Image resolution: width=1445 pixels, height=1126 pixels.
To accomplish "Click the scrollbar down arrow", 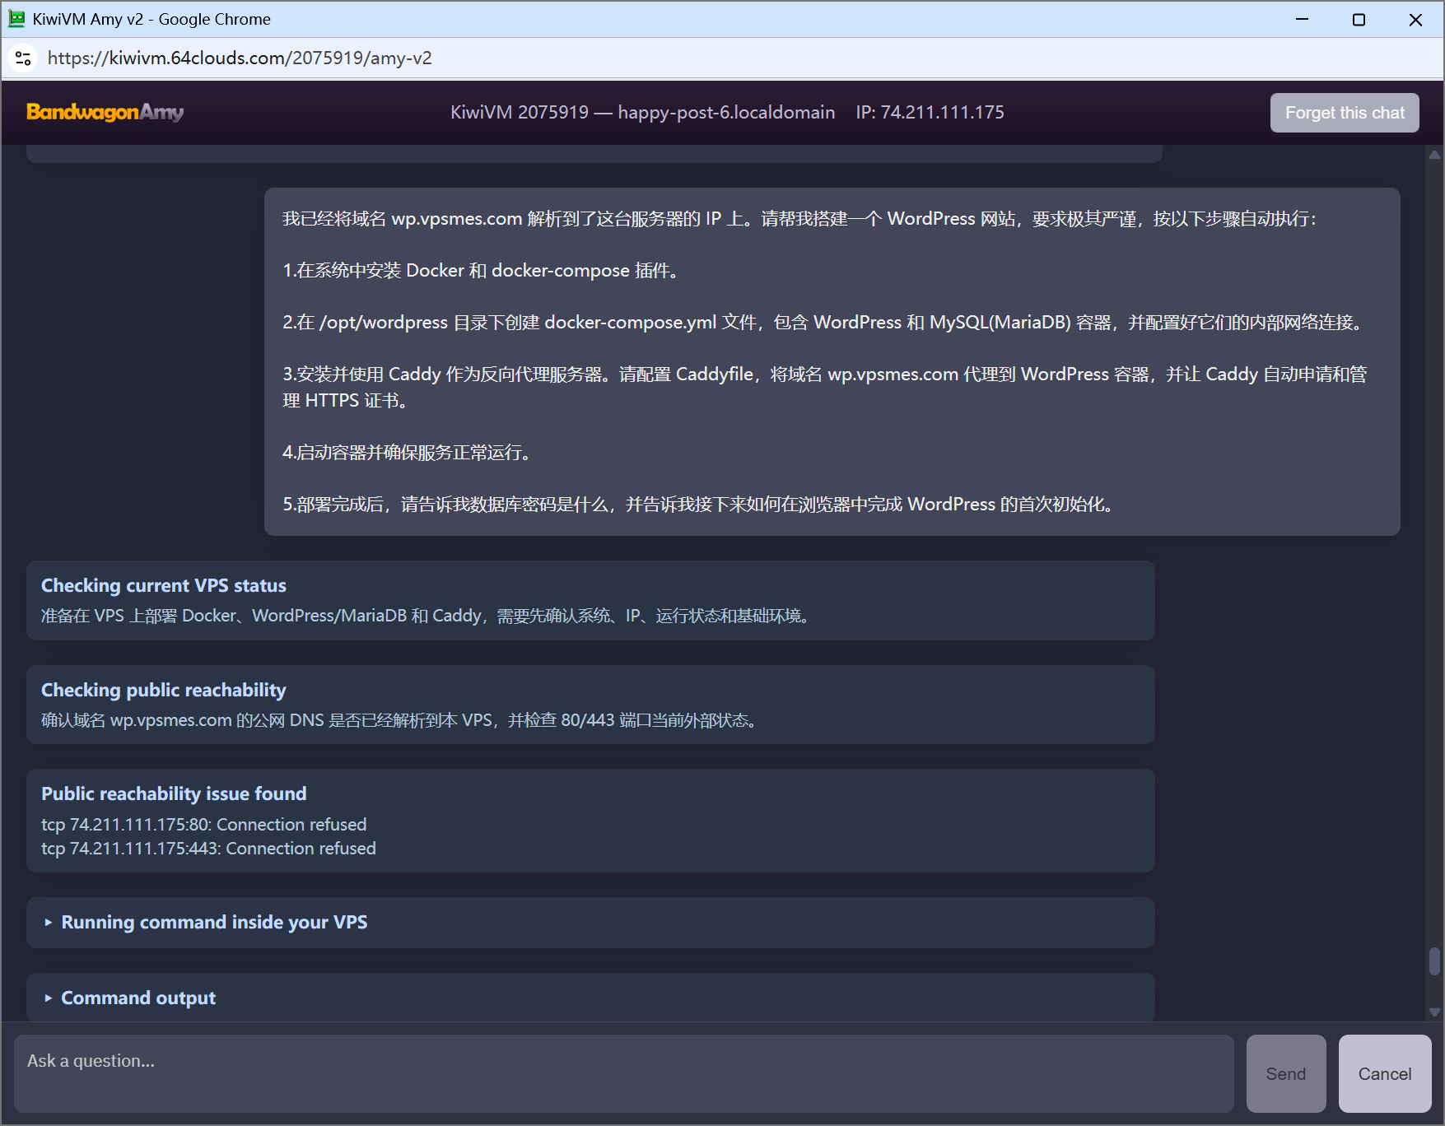I will point(1434,1012).
